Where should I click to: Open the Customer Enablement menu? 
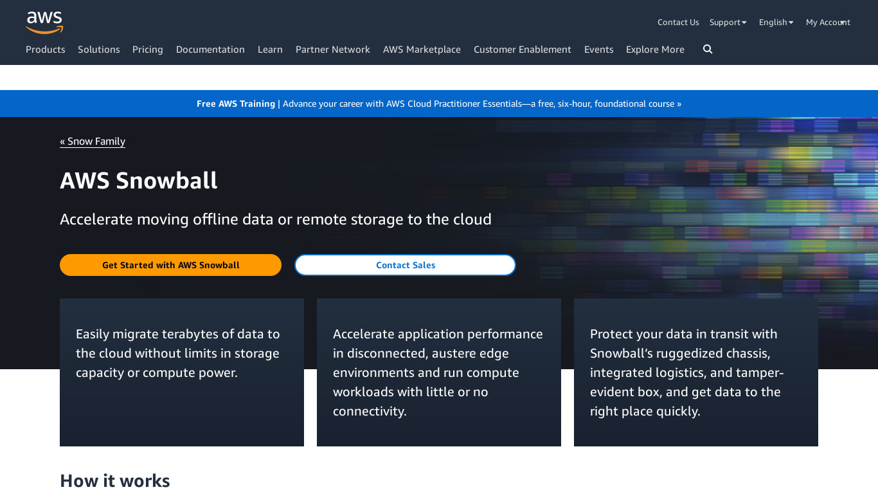coord(523,50)
